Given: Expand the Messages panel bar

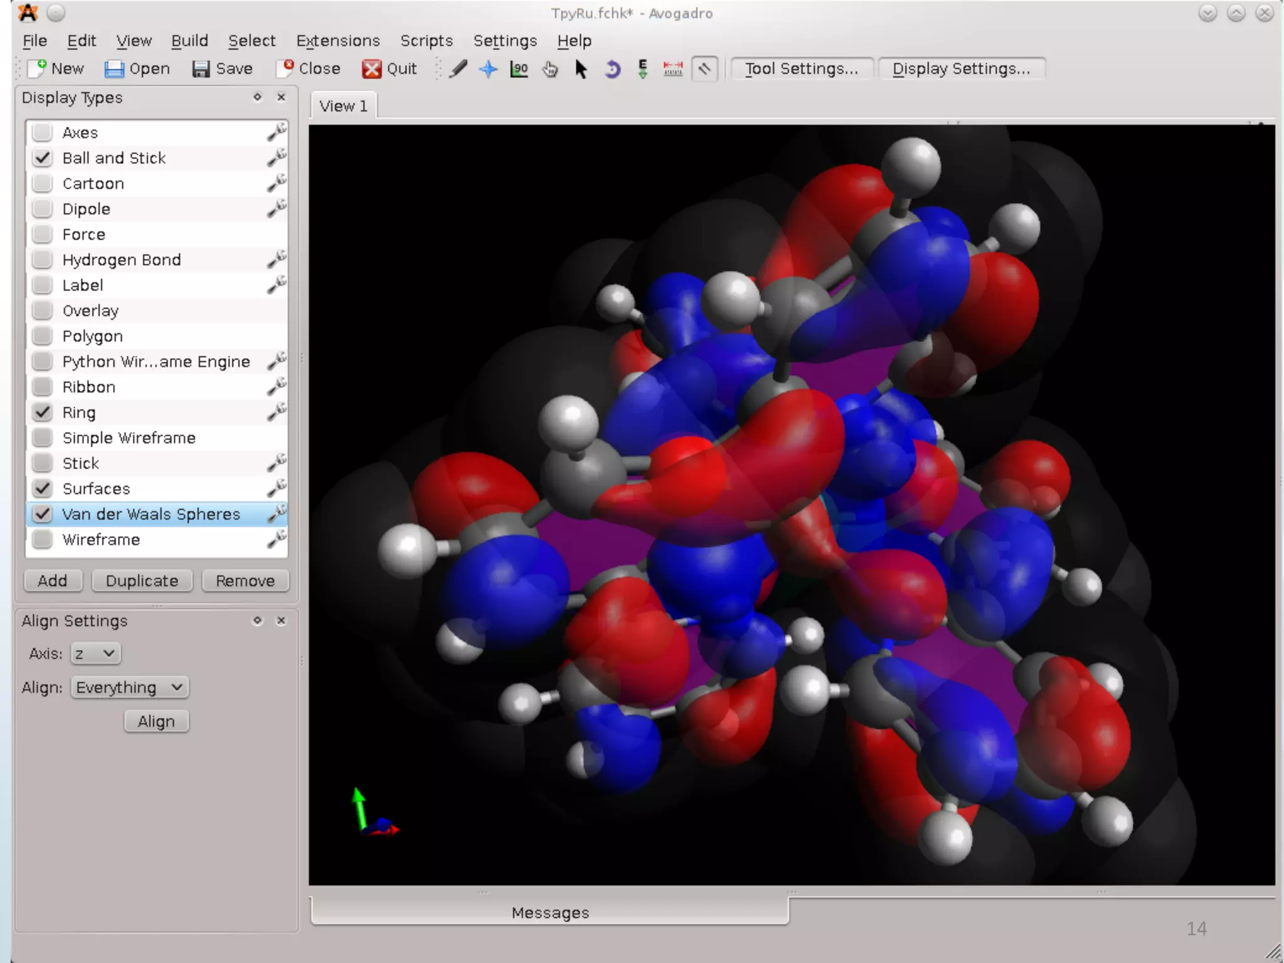Looking at the screenshot, I should (550, 912).
